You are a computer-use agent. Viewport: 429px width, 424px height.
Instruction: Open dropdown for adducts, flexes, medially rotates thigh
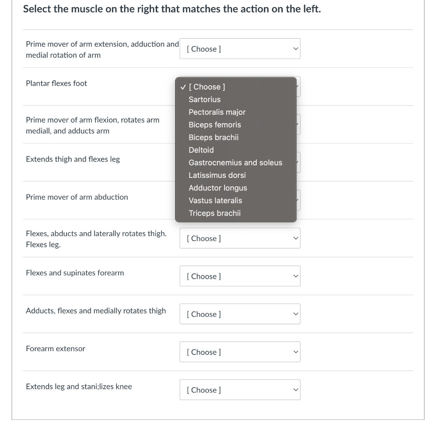[x=240, y=314]
